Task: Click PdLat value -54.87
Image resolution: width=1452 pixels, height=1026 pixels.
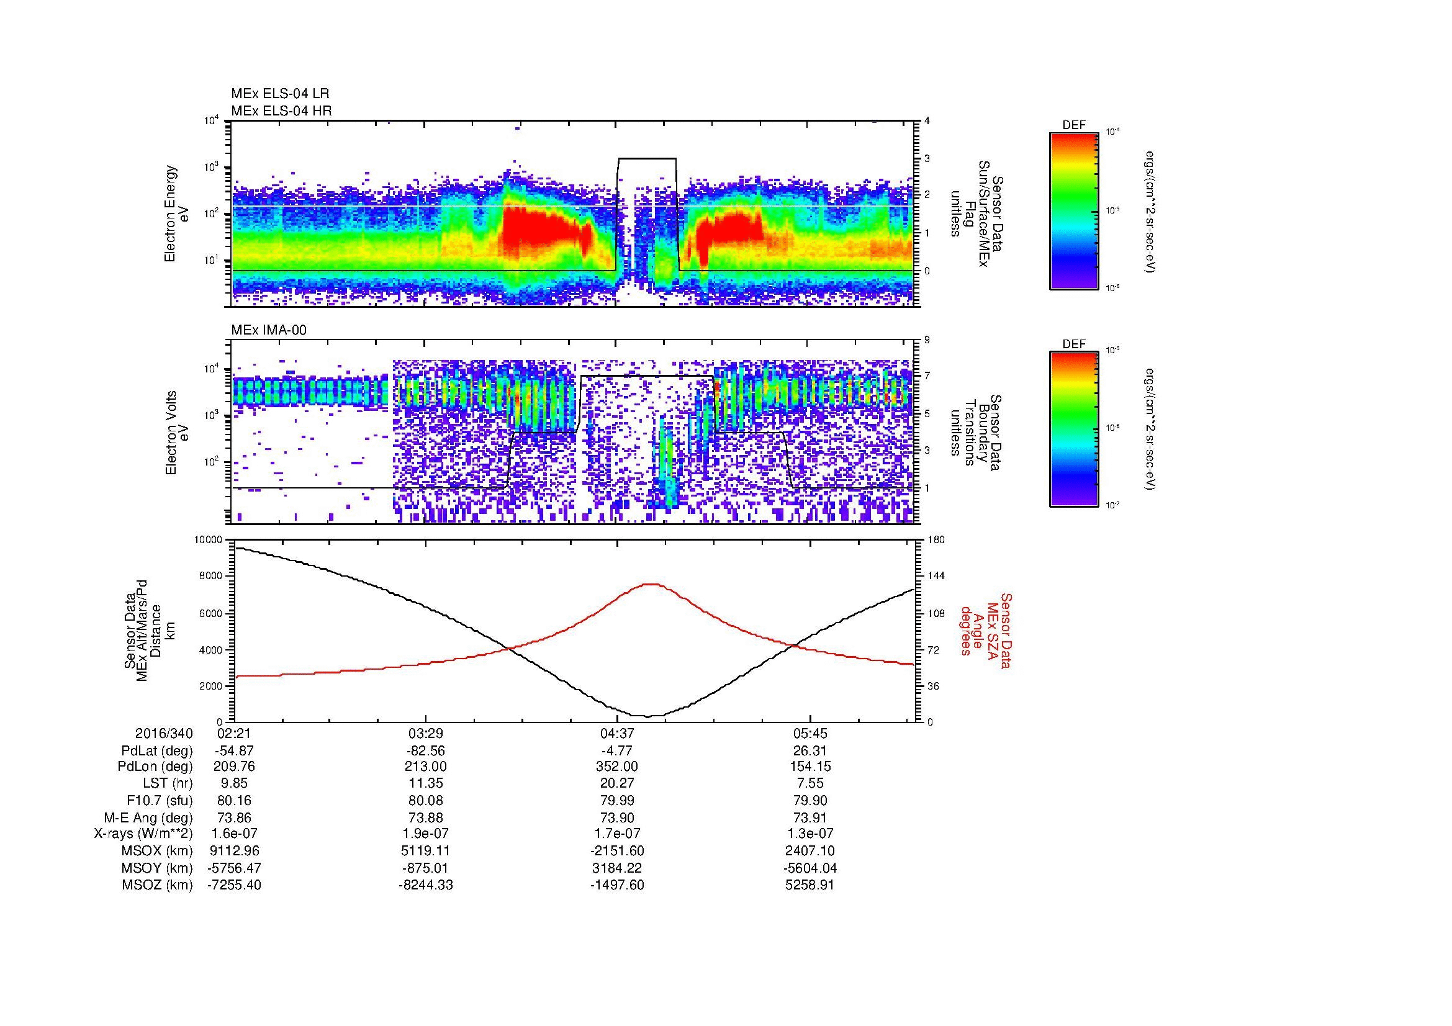Action: (x=234, y=752)
